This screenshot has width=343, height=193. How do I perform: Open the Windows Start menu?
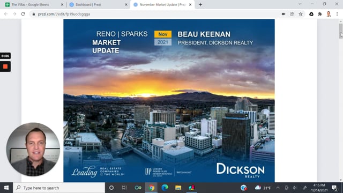click(x=6, y=188)
